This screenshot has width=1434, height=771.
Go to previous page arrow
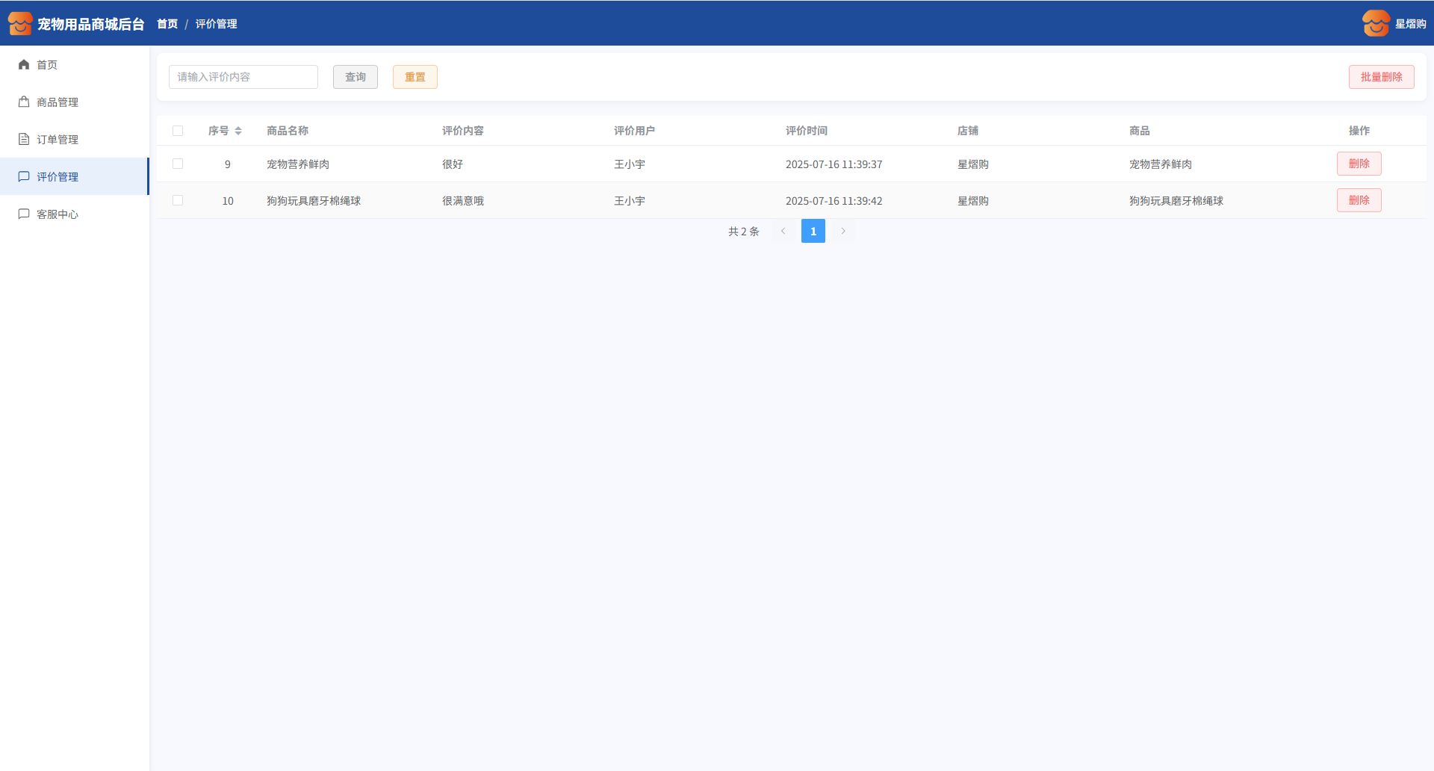coord(783,232)
